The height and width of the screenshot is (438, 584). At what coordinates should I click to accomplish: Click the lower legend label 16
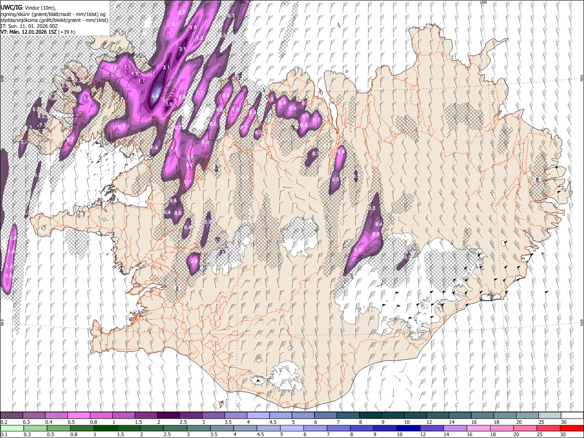469,434
